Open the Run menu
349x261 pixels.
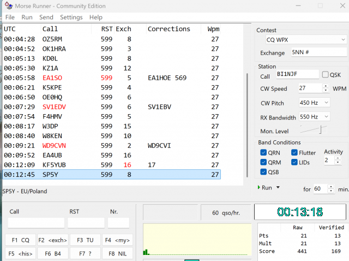pos(27,17)
